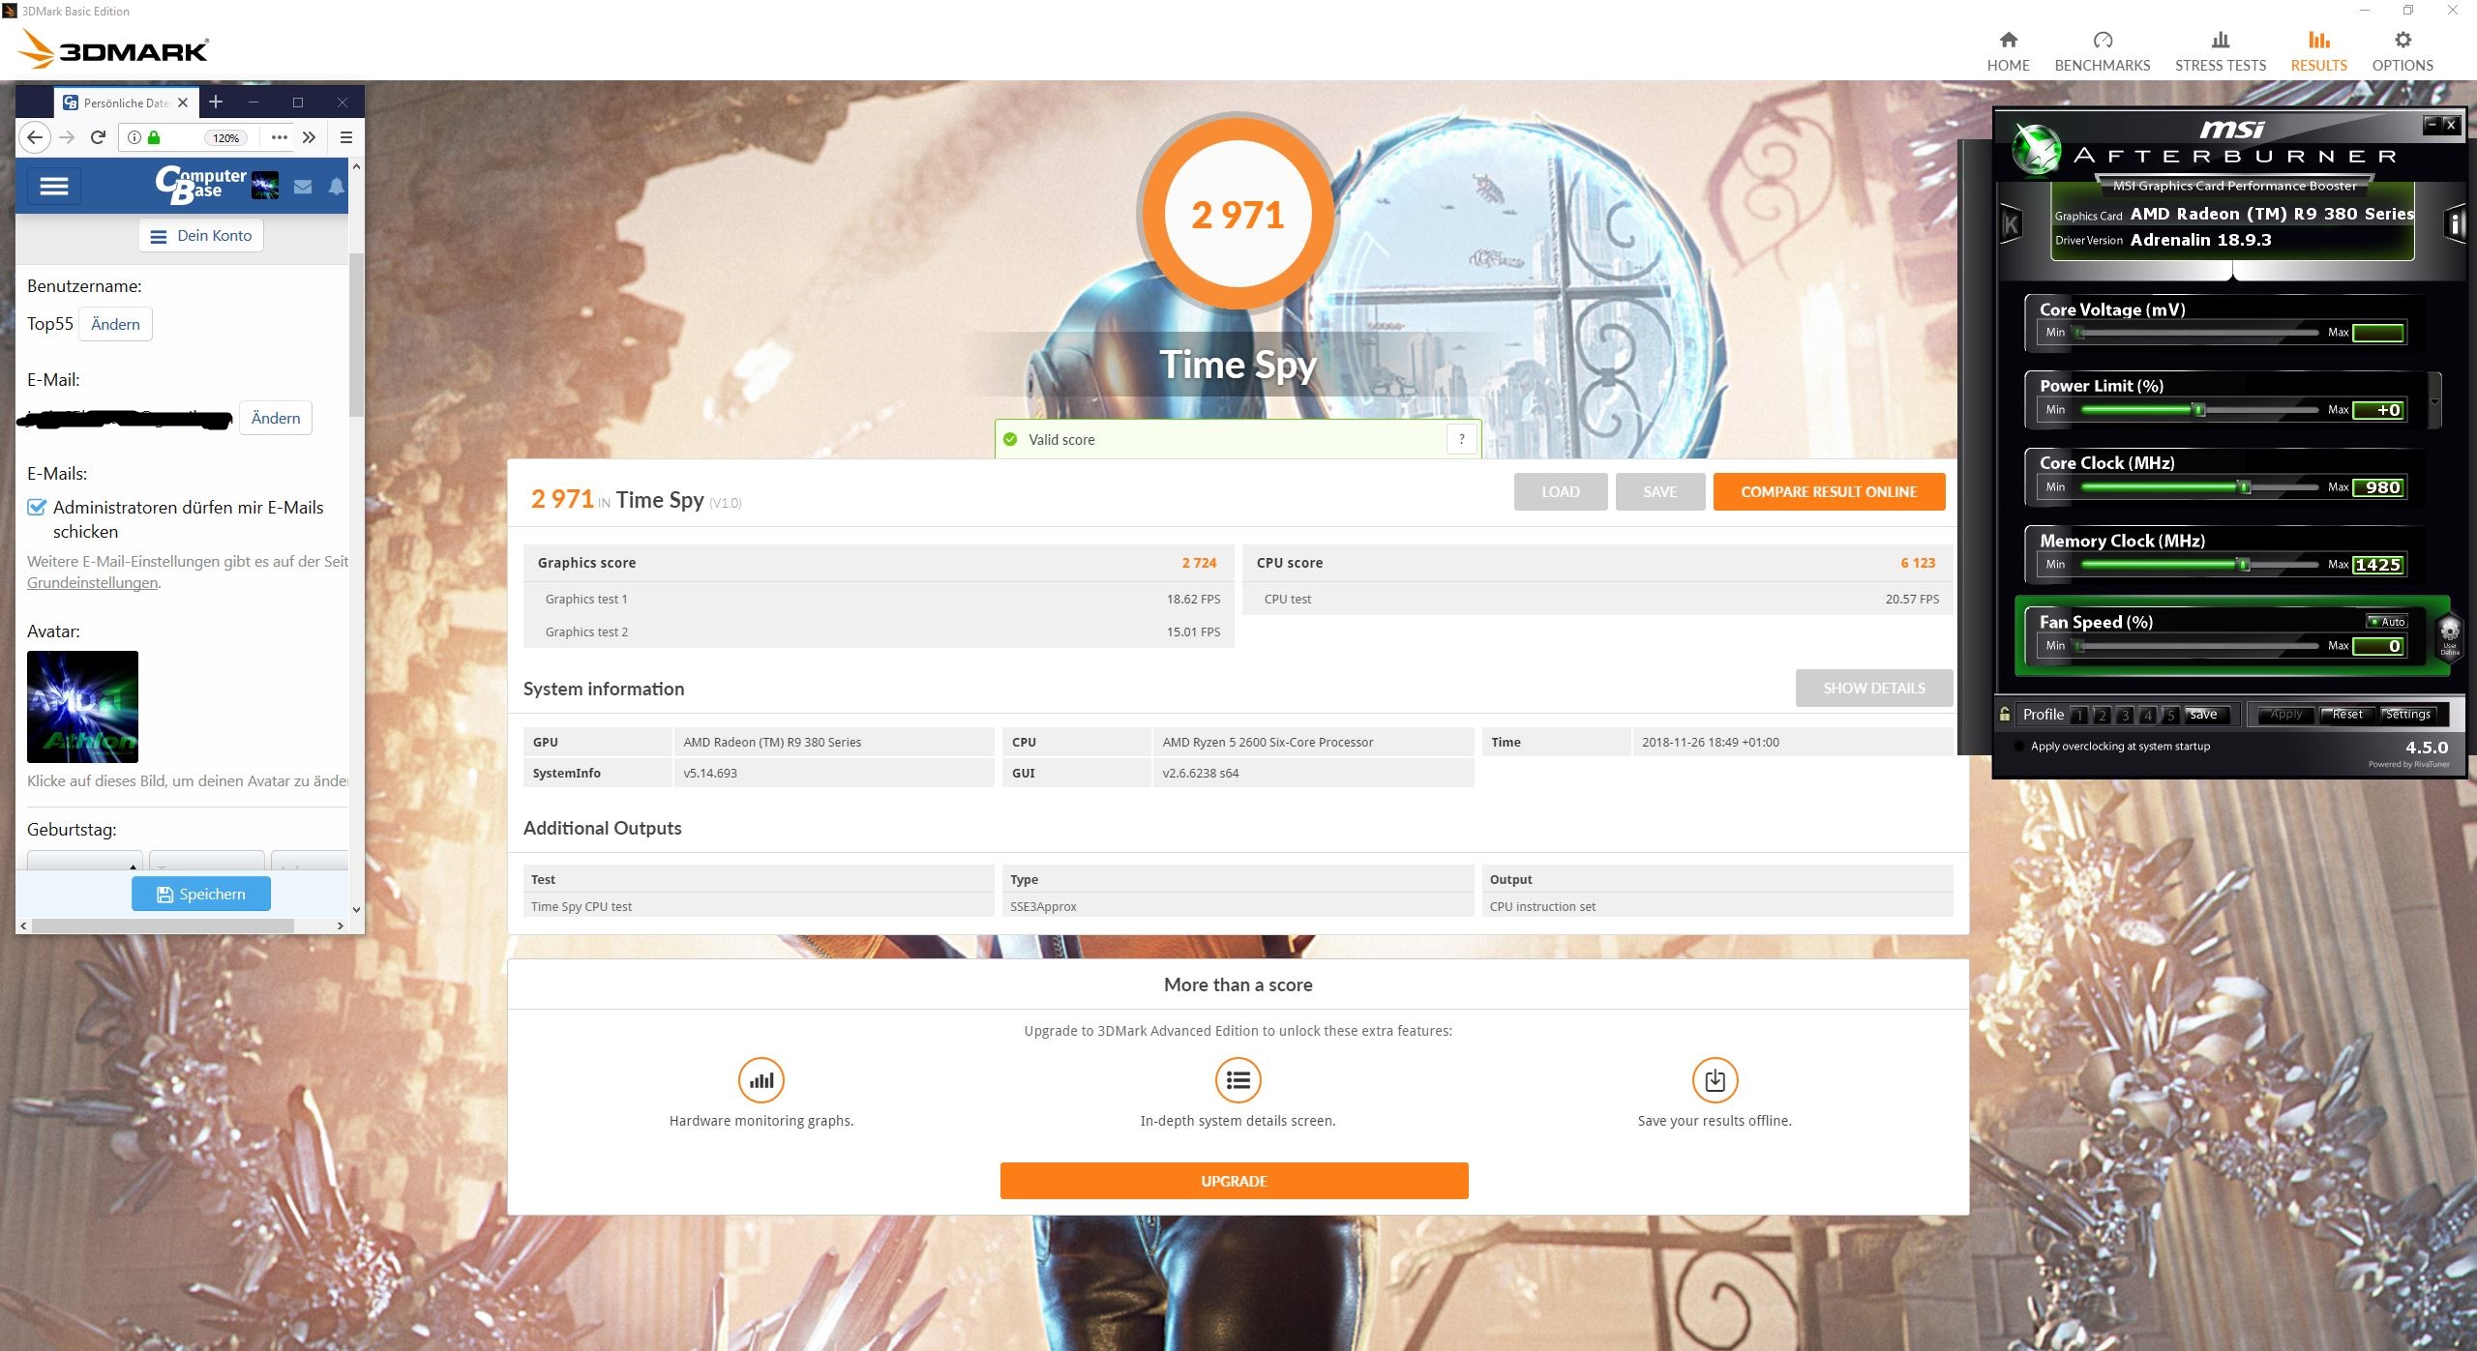Click the 3DMark logo
The height and width of the screenshot is (1351, 2477).
[113, 49]
